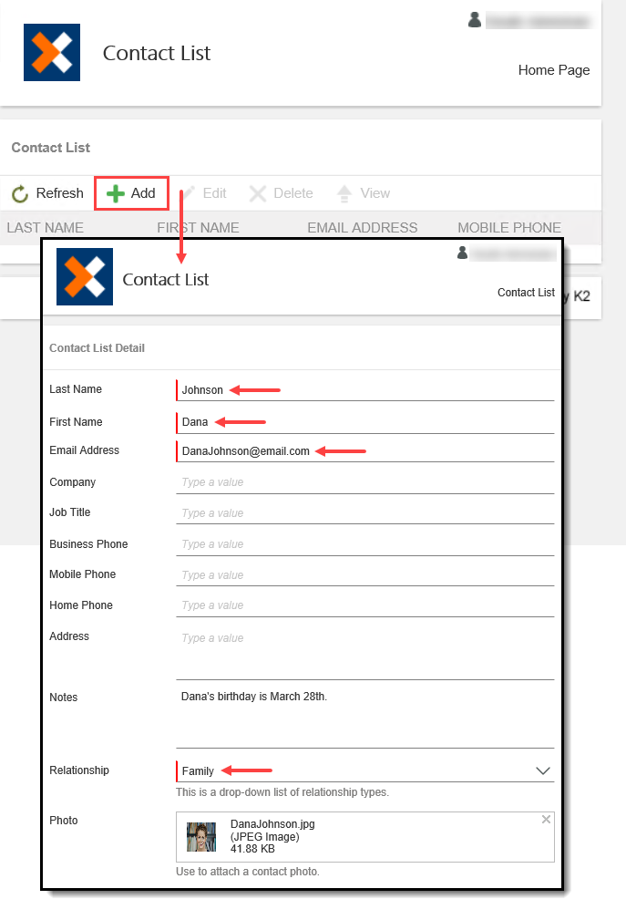The width and height of the screenshot is (626, 920).
Task: Click the Mobile Phone input field
Action: pyautogui.click(x=365, y=575)
